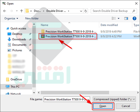Screen dimensions: 140x112
Task: Show the preview pane
Action: (126, 18)
